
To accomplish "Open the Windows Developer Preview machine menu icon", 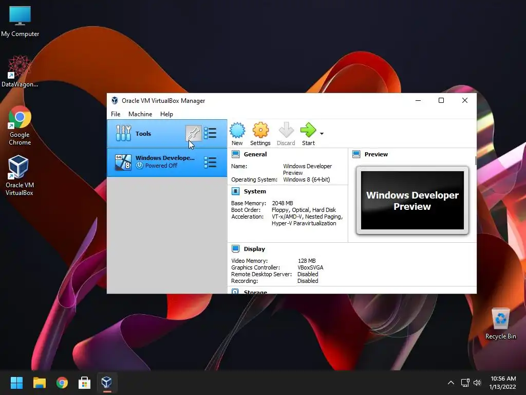I will click(x=210, y=162).
